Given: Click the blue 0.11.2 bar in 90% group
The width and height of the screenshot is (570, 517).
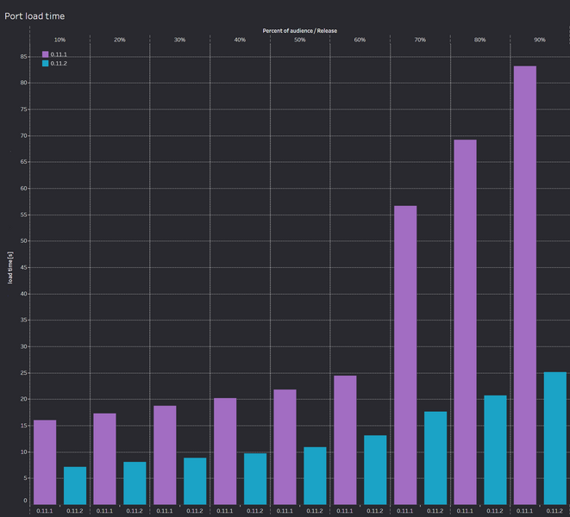Looking at the screenshot, I should point(555,439).
